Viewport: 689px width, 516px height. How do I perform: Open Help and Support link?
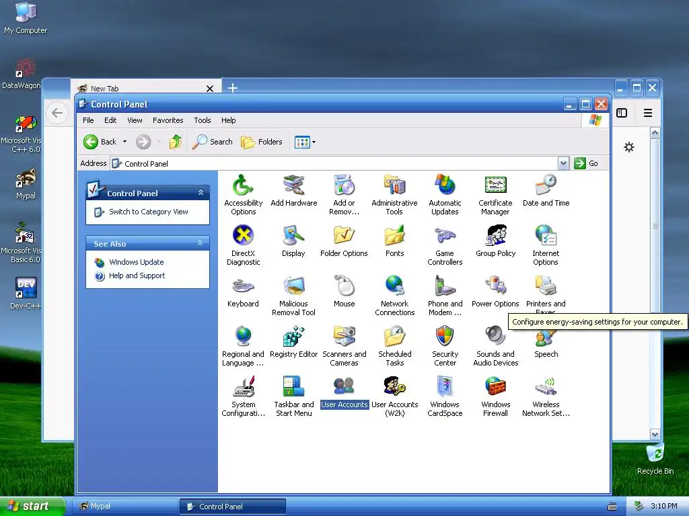click(137, 275)
